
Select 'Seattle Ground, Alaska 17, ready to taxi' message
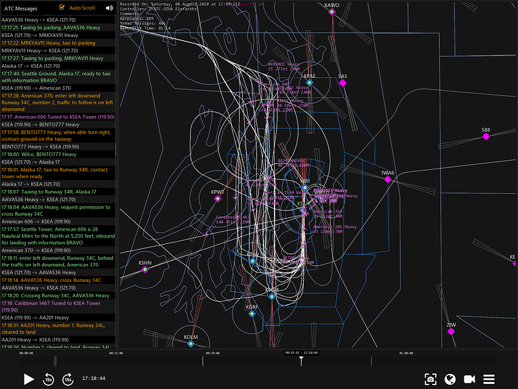[58, 77]
